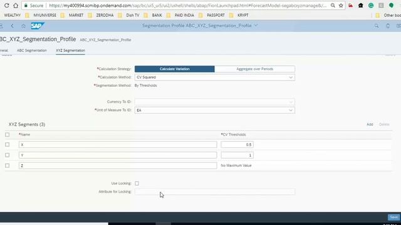
Task: Click the XYZ Segments (3) heading
Action: click(x=27, y=124)
